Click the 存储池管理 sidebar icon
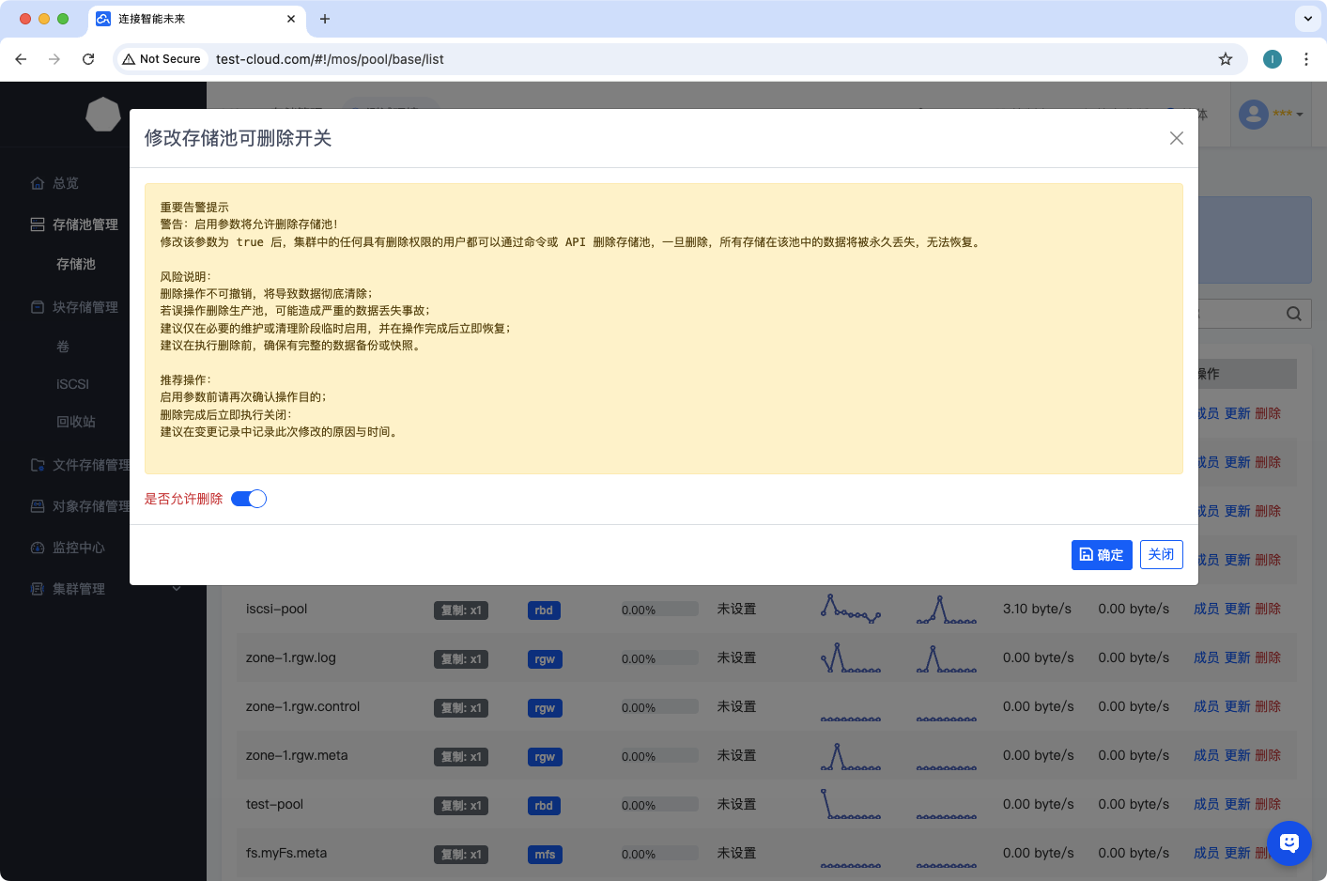 (38, 224)
